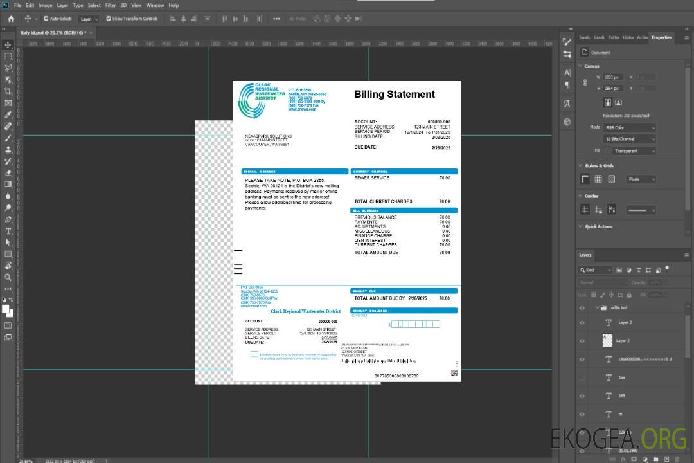The width and height of the screenshot is (694, 463).
Task: Toggle the Auto-Select checkbox
Action: coord(46,19)
